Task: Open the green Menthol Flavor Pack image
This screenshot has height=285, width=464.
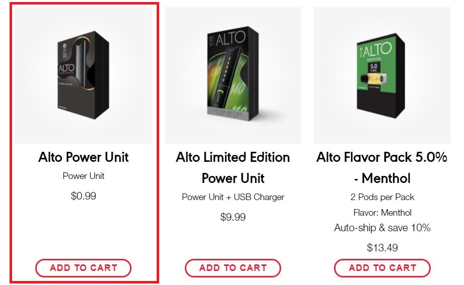Action: (x=382, y=75)
